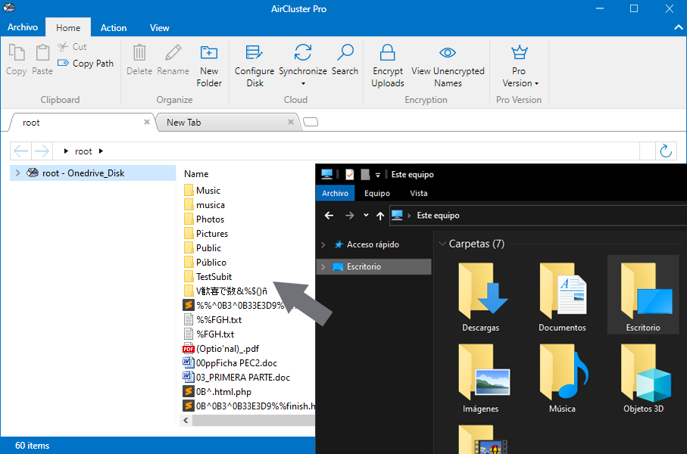The image size is (687, 454).
Task: Click Copy Path in the ribbon
Action: pyautogui.click(x=86, y=63)
